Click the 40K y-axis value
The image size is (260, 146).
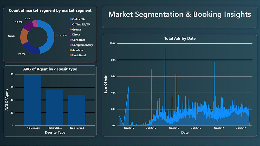click(113, 93)
